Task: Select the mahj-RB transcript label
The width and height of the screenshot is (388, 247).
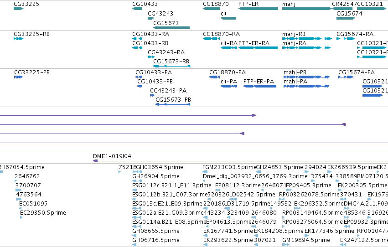Action: coord(294,34)
